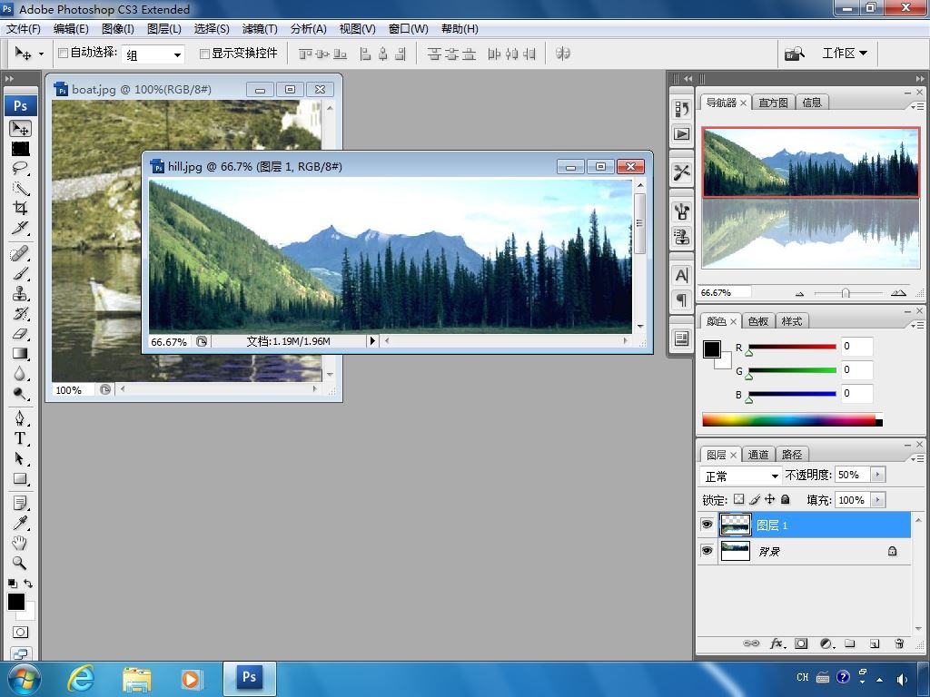
Task: Select the Clone Stamp tool
Action: point(20,293)
